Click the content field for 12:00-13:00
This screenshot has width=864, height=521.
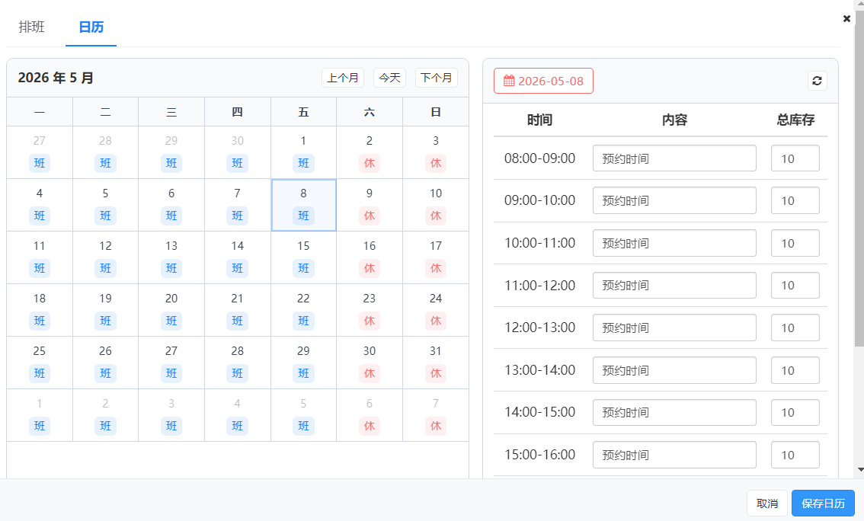click(x=674, y=328)
